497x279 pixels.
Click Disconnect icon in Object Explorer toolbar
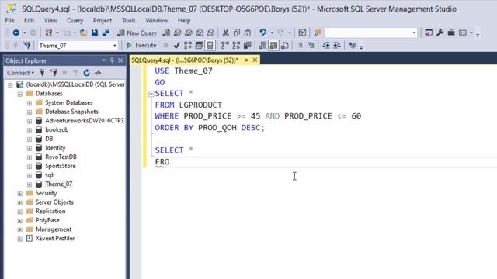54,73
